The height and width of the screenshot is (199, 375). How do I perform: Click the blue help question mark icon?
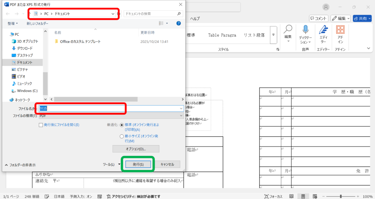179,23
